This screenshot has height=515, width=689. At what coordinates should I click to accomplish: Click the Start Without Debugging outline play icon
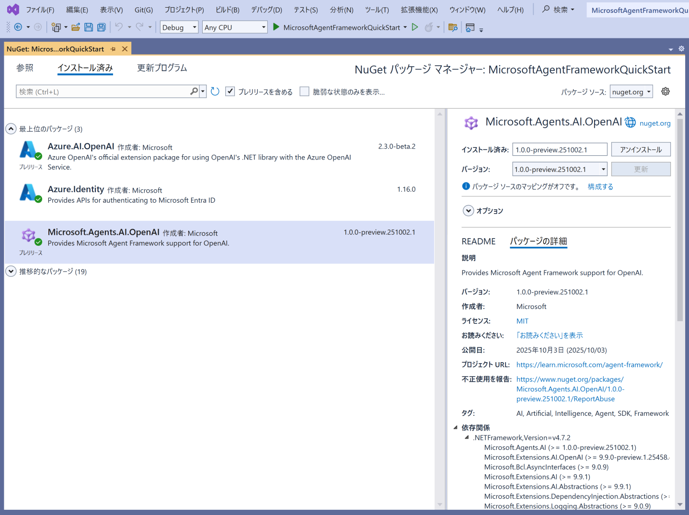coord(415,27)
